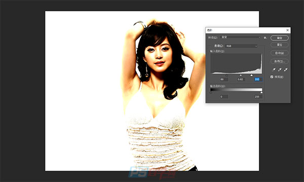Screen dimensions: 304x182
Task: Click the input midtone gamma slider handle
Action: (241, 75)
